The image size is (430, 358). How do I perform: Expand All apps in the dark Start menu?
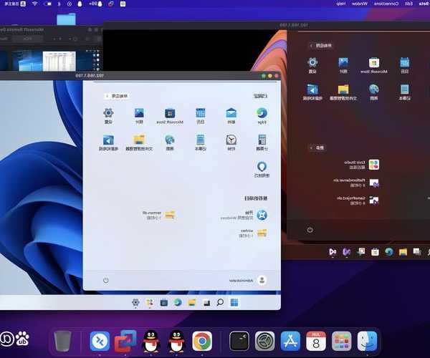pyautogui.click(x=320, y=44)
